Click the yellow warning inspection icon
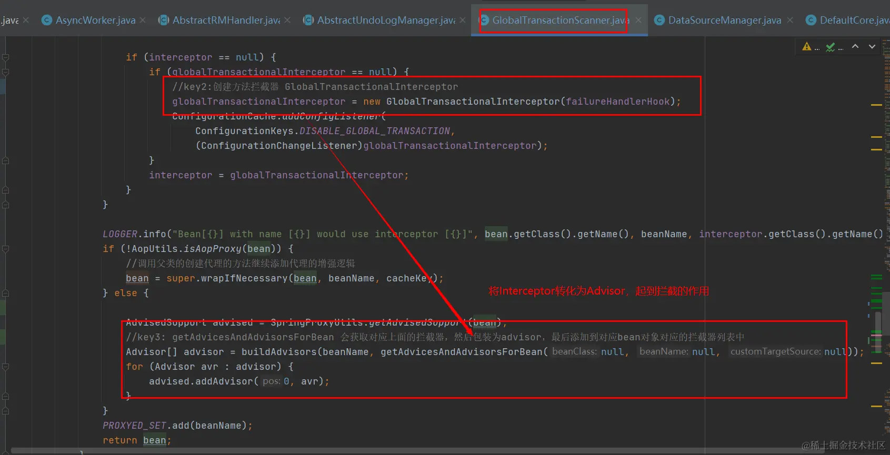Viewport: 890px width, 455px height. click(806, 46)
